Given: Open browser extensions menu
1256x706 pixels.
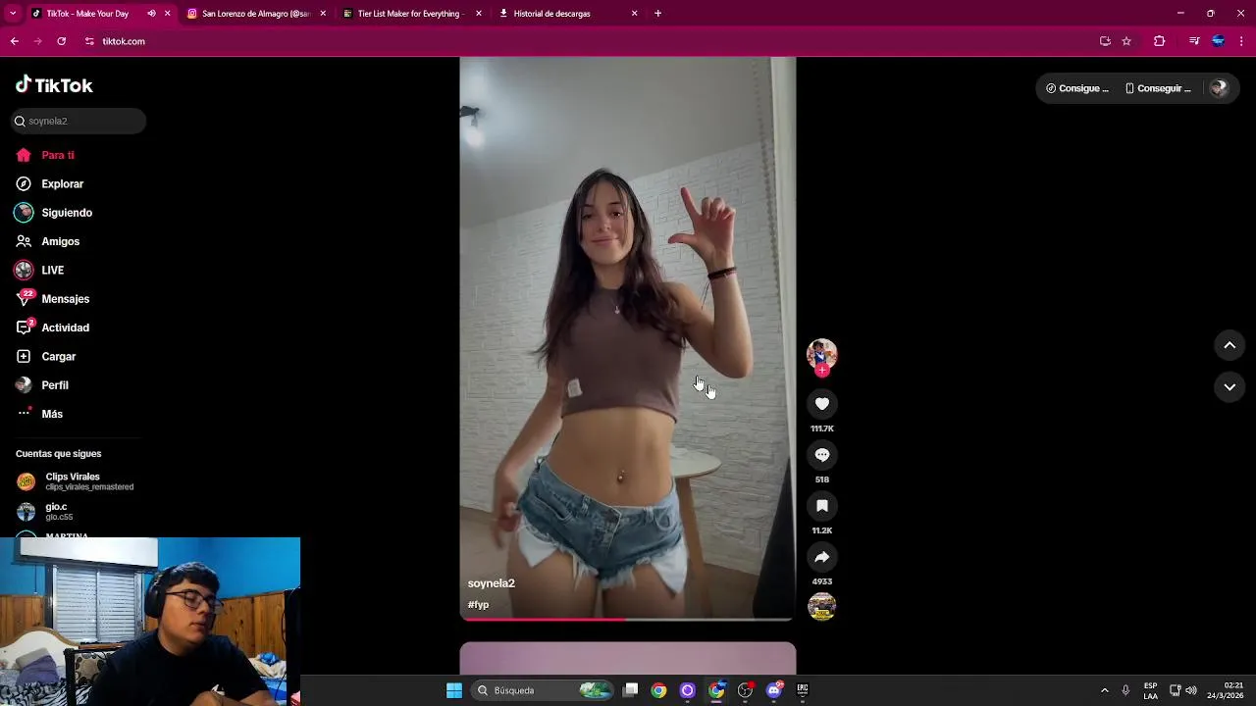Looking at the screenshot, I should click(x=1159, y=41).
